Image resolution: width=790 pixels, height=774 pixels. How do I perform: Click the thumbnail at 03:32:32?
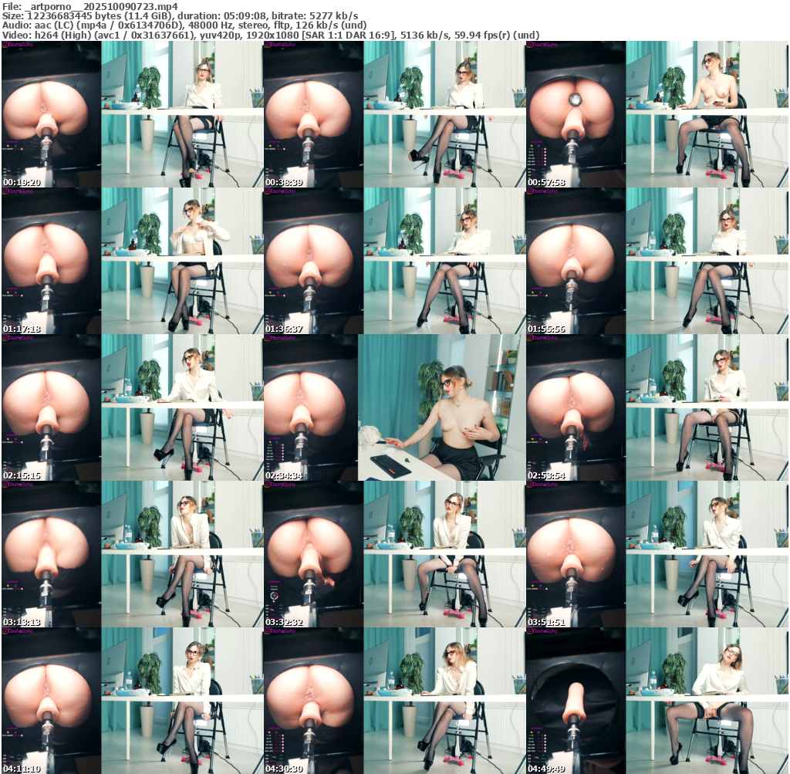click(x=394, y=554)
